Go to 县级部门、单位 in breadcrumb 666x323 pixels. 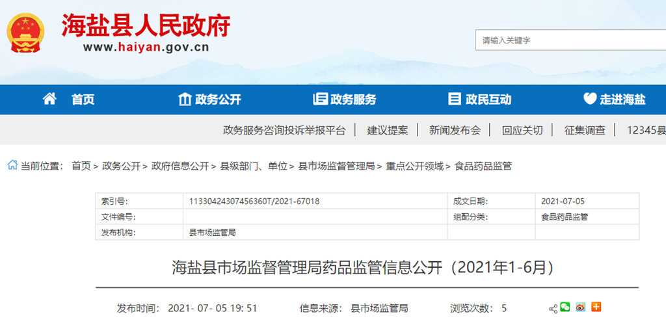point(254,166)
